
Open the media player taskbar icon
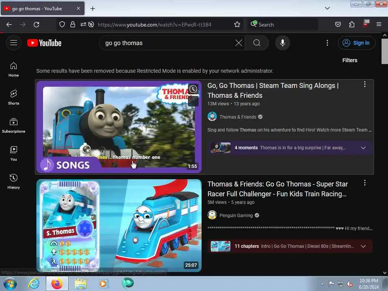(103, 283)
